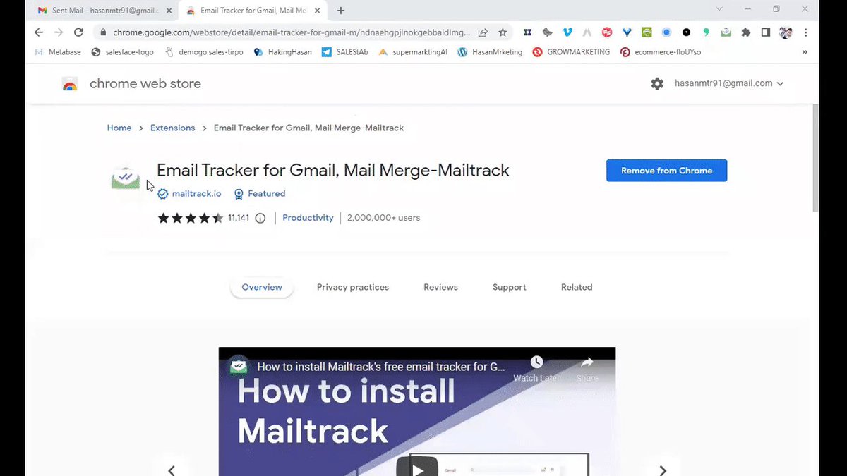This screenshot has height=476, width=847.
Task: Open supermarktingAI bookmark
Action: [413, 52]
